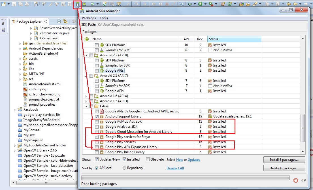Enable the Obsolete show checkbox
The image size is (313, 190).
pos(148,159)
